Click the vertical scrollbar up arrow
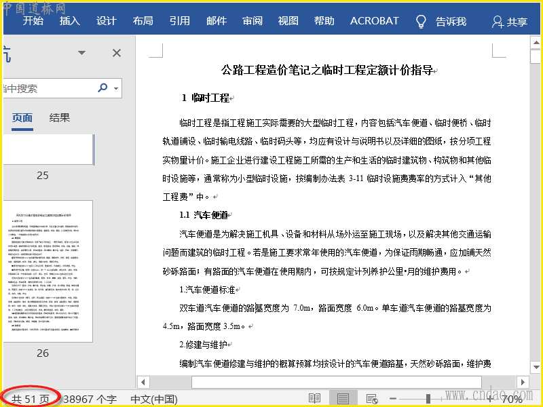Screen dimensions: 543x407 click(x=536, y=43)
